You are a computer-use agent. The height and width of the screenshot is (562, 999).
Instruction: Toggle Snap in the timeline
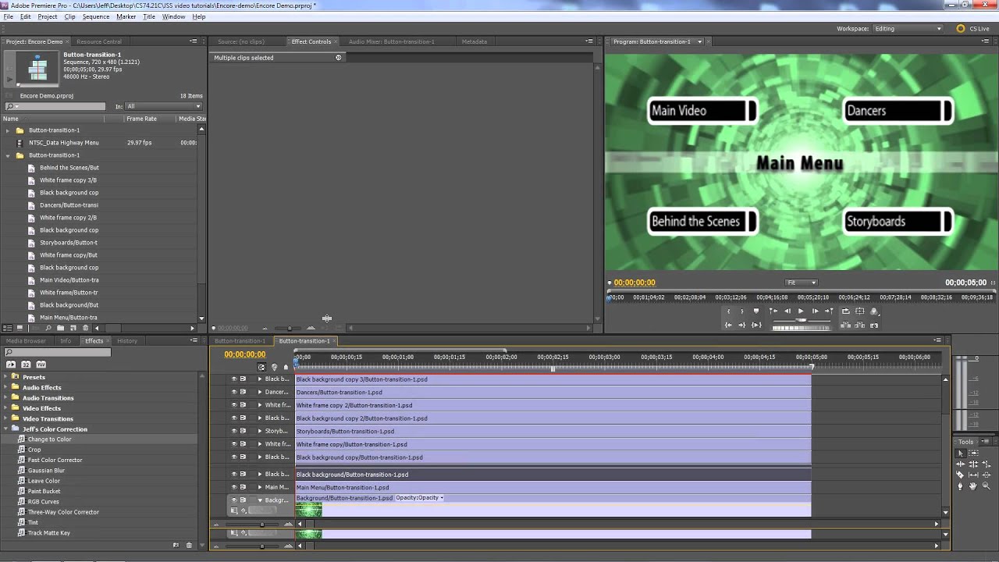261,367
